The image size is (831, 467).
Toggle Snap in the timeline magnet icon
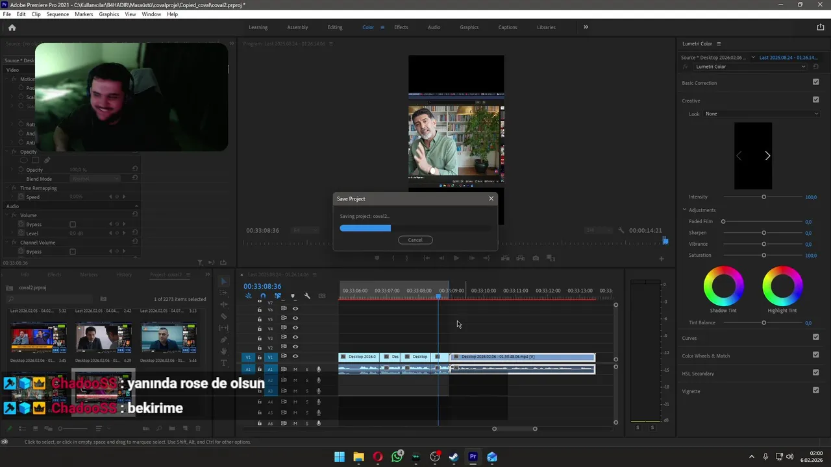(x=263, y=296)
